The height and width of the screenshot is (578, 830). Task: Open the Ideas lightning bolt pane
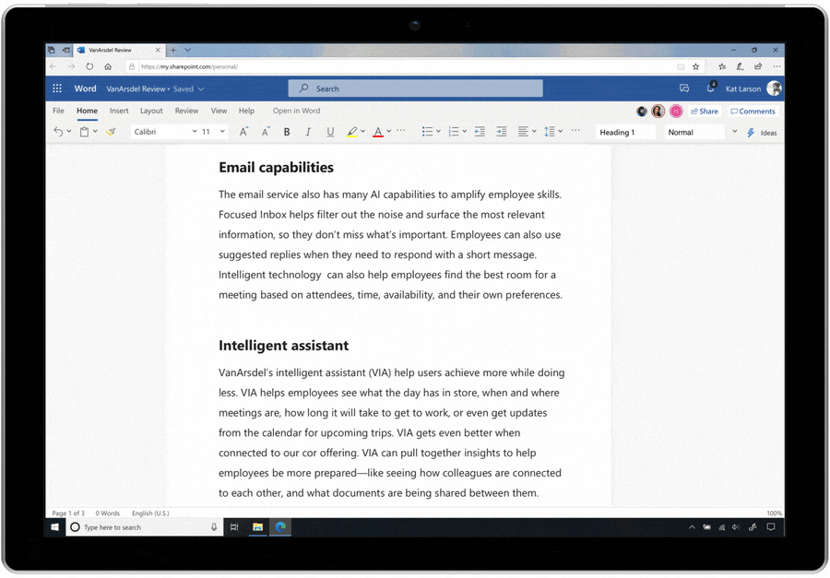(762, 133)
